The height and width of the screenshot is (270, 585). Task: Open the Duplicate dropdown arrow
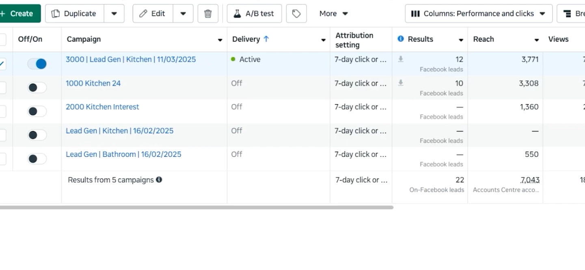pos(114,13)
